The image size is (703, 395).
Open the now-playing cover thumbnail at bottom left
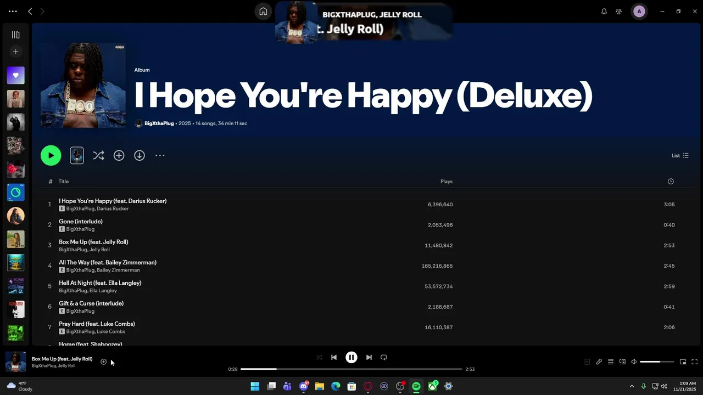click(x=15, y=362)
